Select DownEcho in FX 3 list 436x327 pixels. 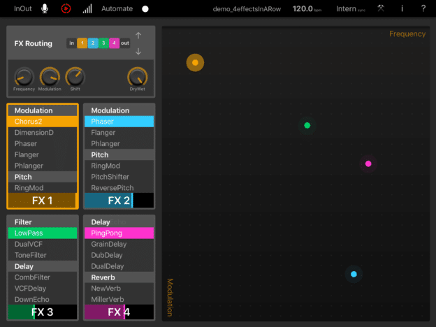point(43,299)
